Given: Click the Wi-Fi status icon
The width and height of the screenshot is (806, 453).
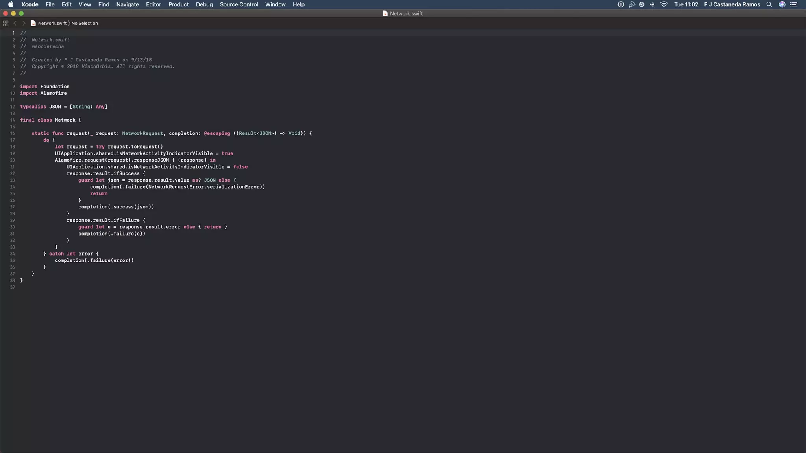Looking at the screenshot, I should click(x=664, y=4).
